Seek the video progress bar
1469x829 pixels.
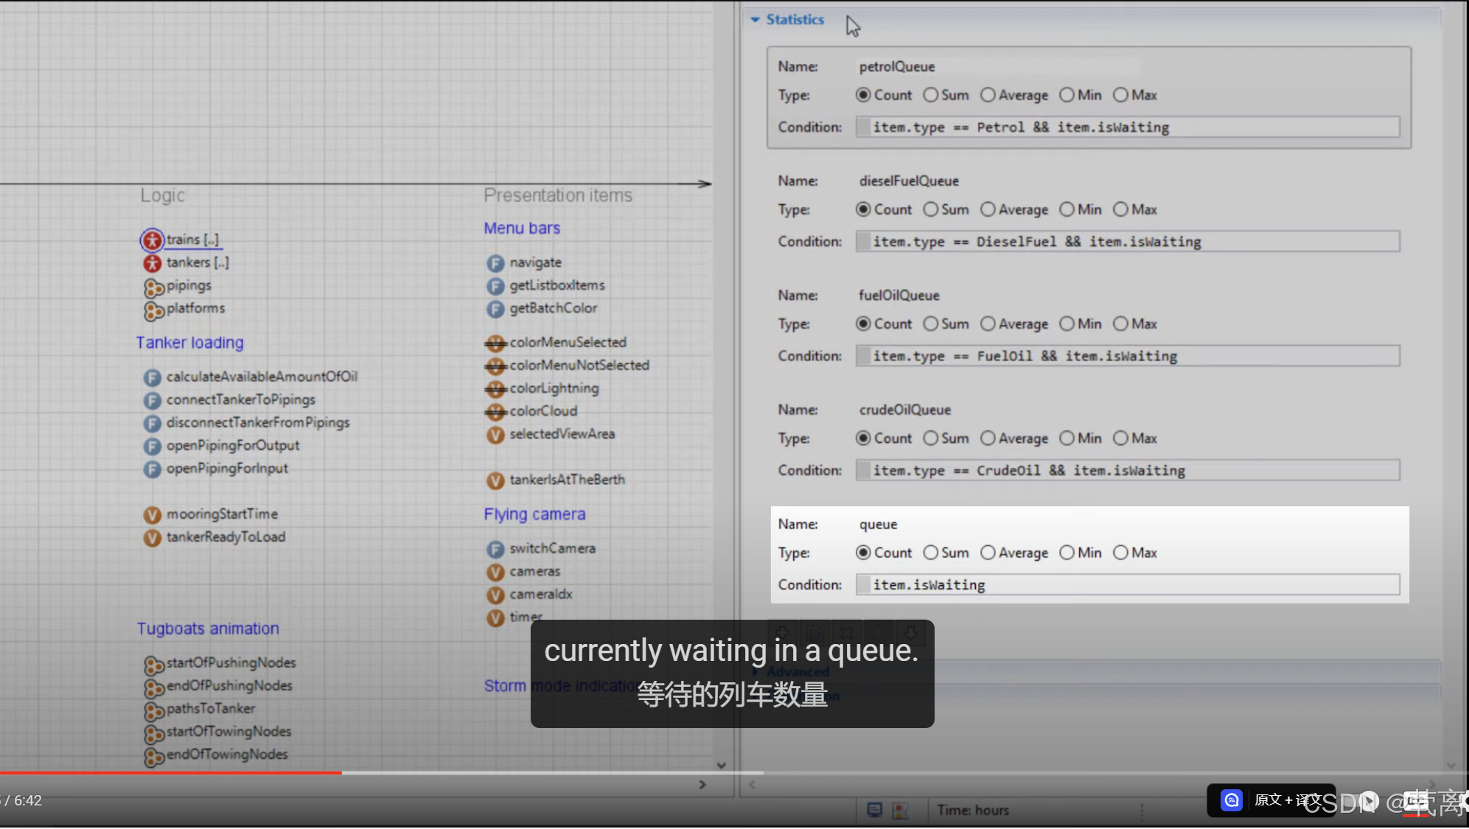click(x=516, y=772)
